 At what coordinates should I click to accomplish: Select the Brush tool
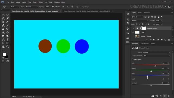(7, 25)
